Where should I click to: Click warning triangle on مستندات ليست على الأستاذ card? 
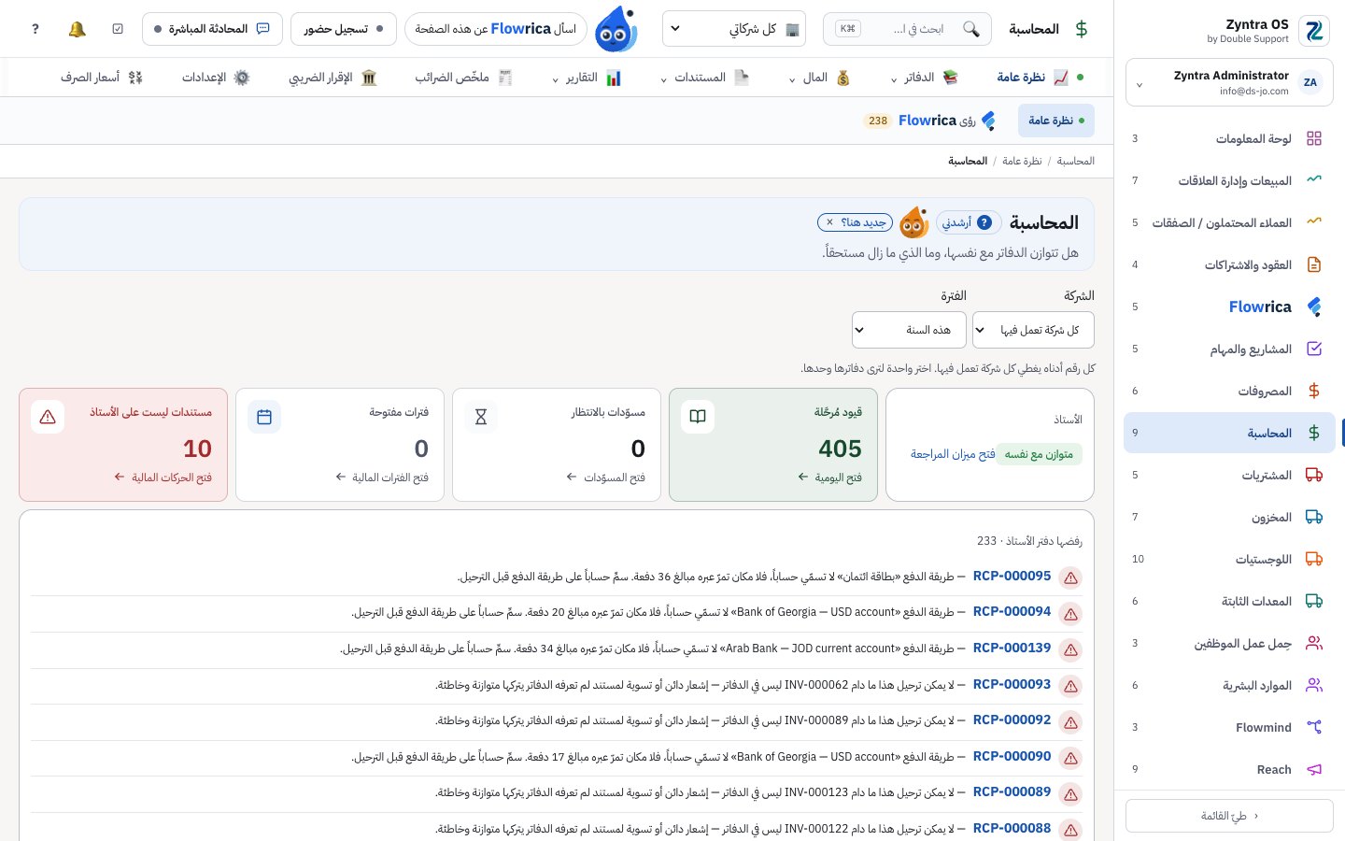click(48, 417)
